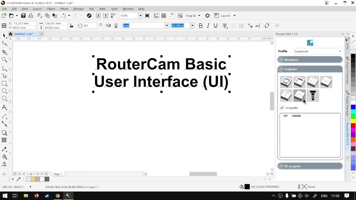Uncheck the Toolpaths checkbox
The image size is (356, 200).
pyautogui.click(x=282, y=108)
